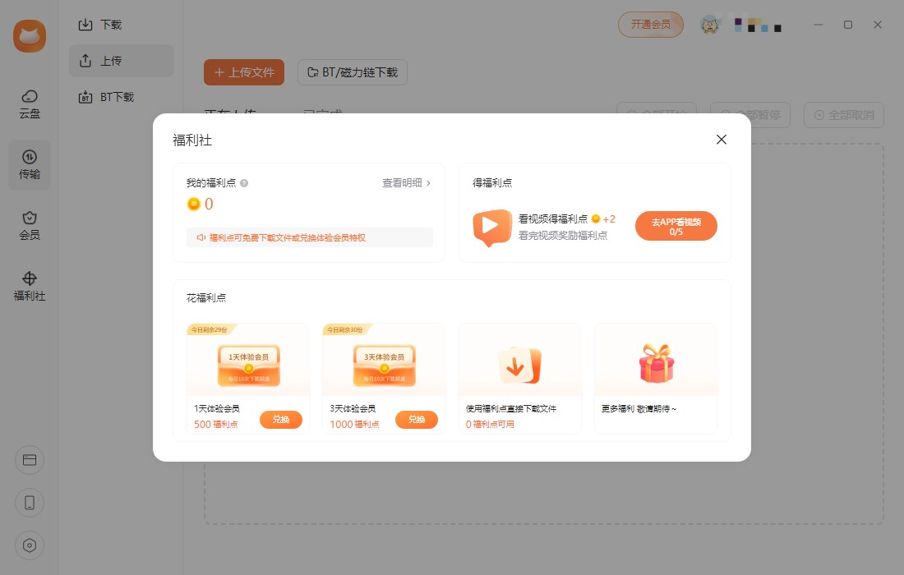
Task: Click the BT/磁力链下载 button
Action: click(x=353, y=72)
